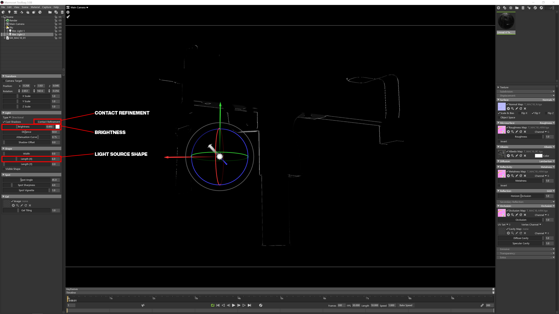Delete the selected scene object
The width and height of the screenshot is (559, 314).
coord(62,12)
